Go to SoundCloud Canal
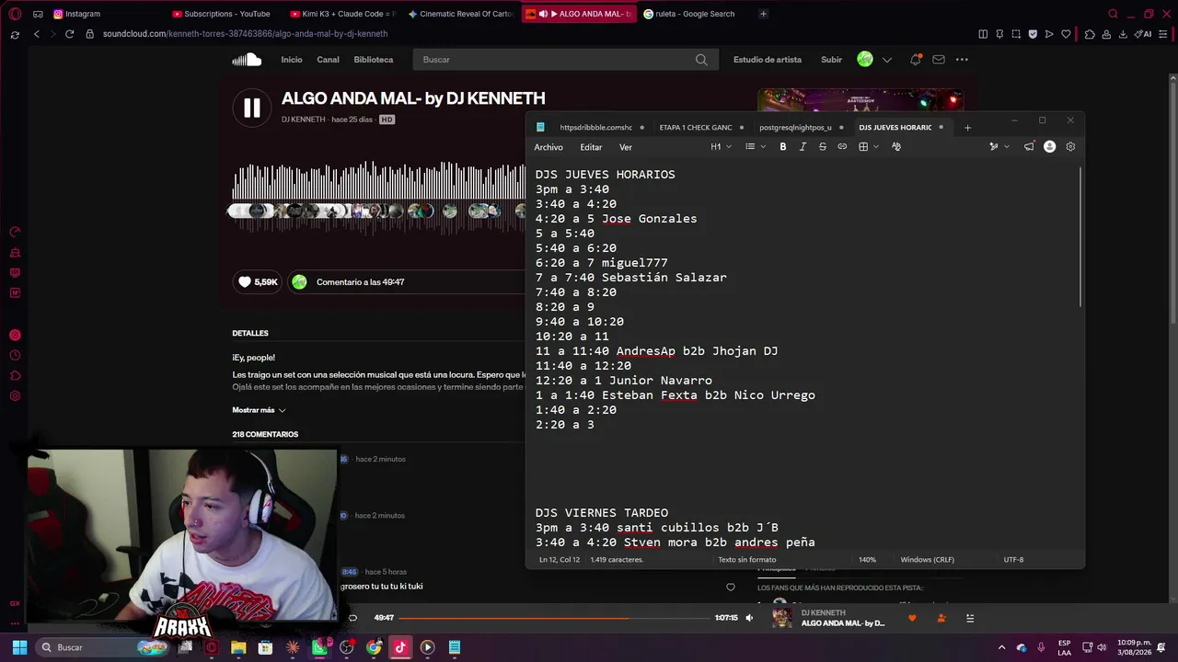 (x=328, y=60)
